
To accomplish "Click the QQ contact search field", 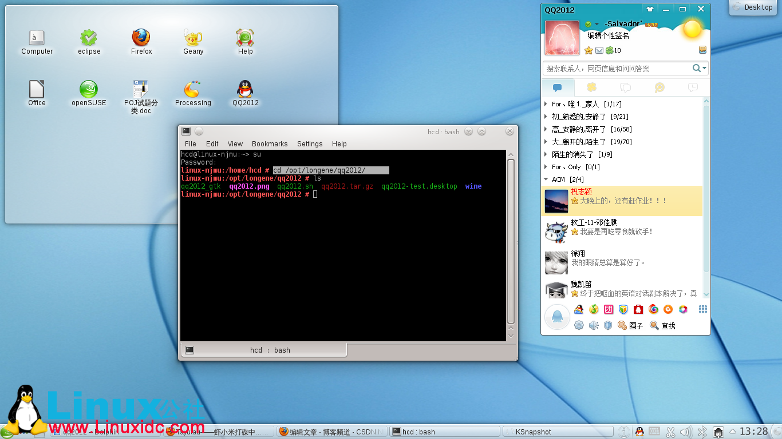I will 617,69.
